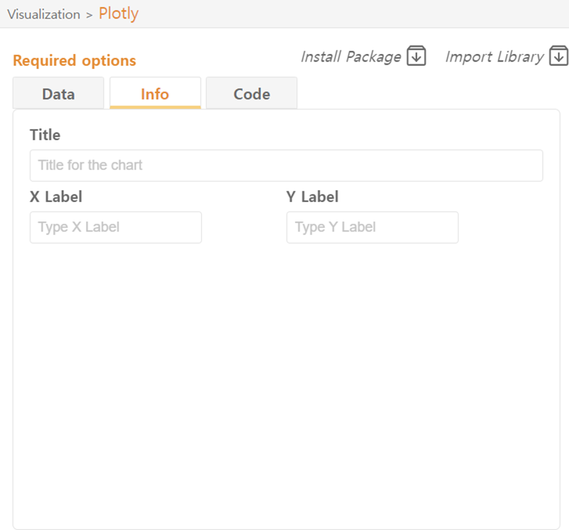Open the Install Package text link
Viewport: 569px width, 530px height.
(x=350, y=57)
